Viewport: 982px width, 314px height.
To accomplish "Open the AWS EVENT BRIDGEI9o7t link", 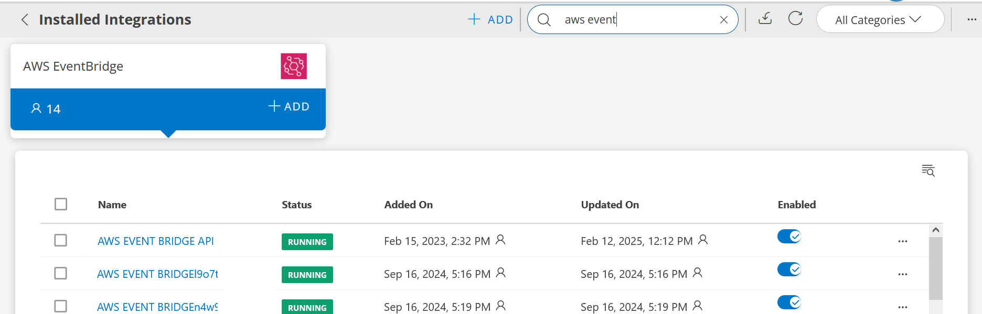I will pos(157,274).
